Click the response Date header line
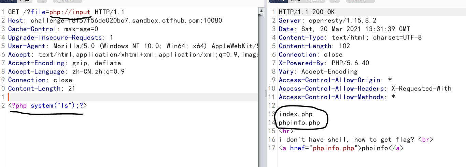The image size is (466, 167). click(x=344, y=29)
